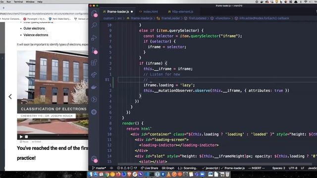Open the Docker view in the activity bar
The height and width of the screenshot is (178, 317).
click(x=94, y=87)
